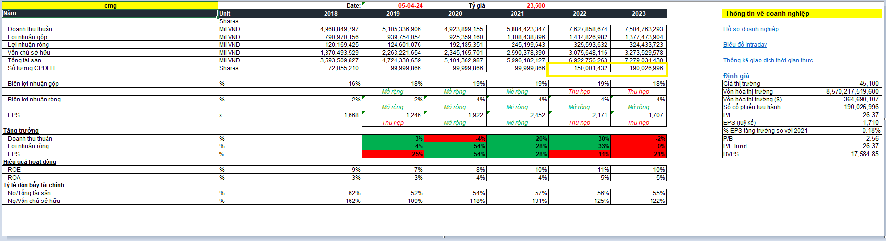This screenshot has width=886, height=241.
Task: Click the Biên lợi nhuận gộp label
Action: 33,84
